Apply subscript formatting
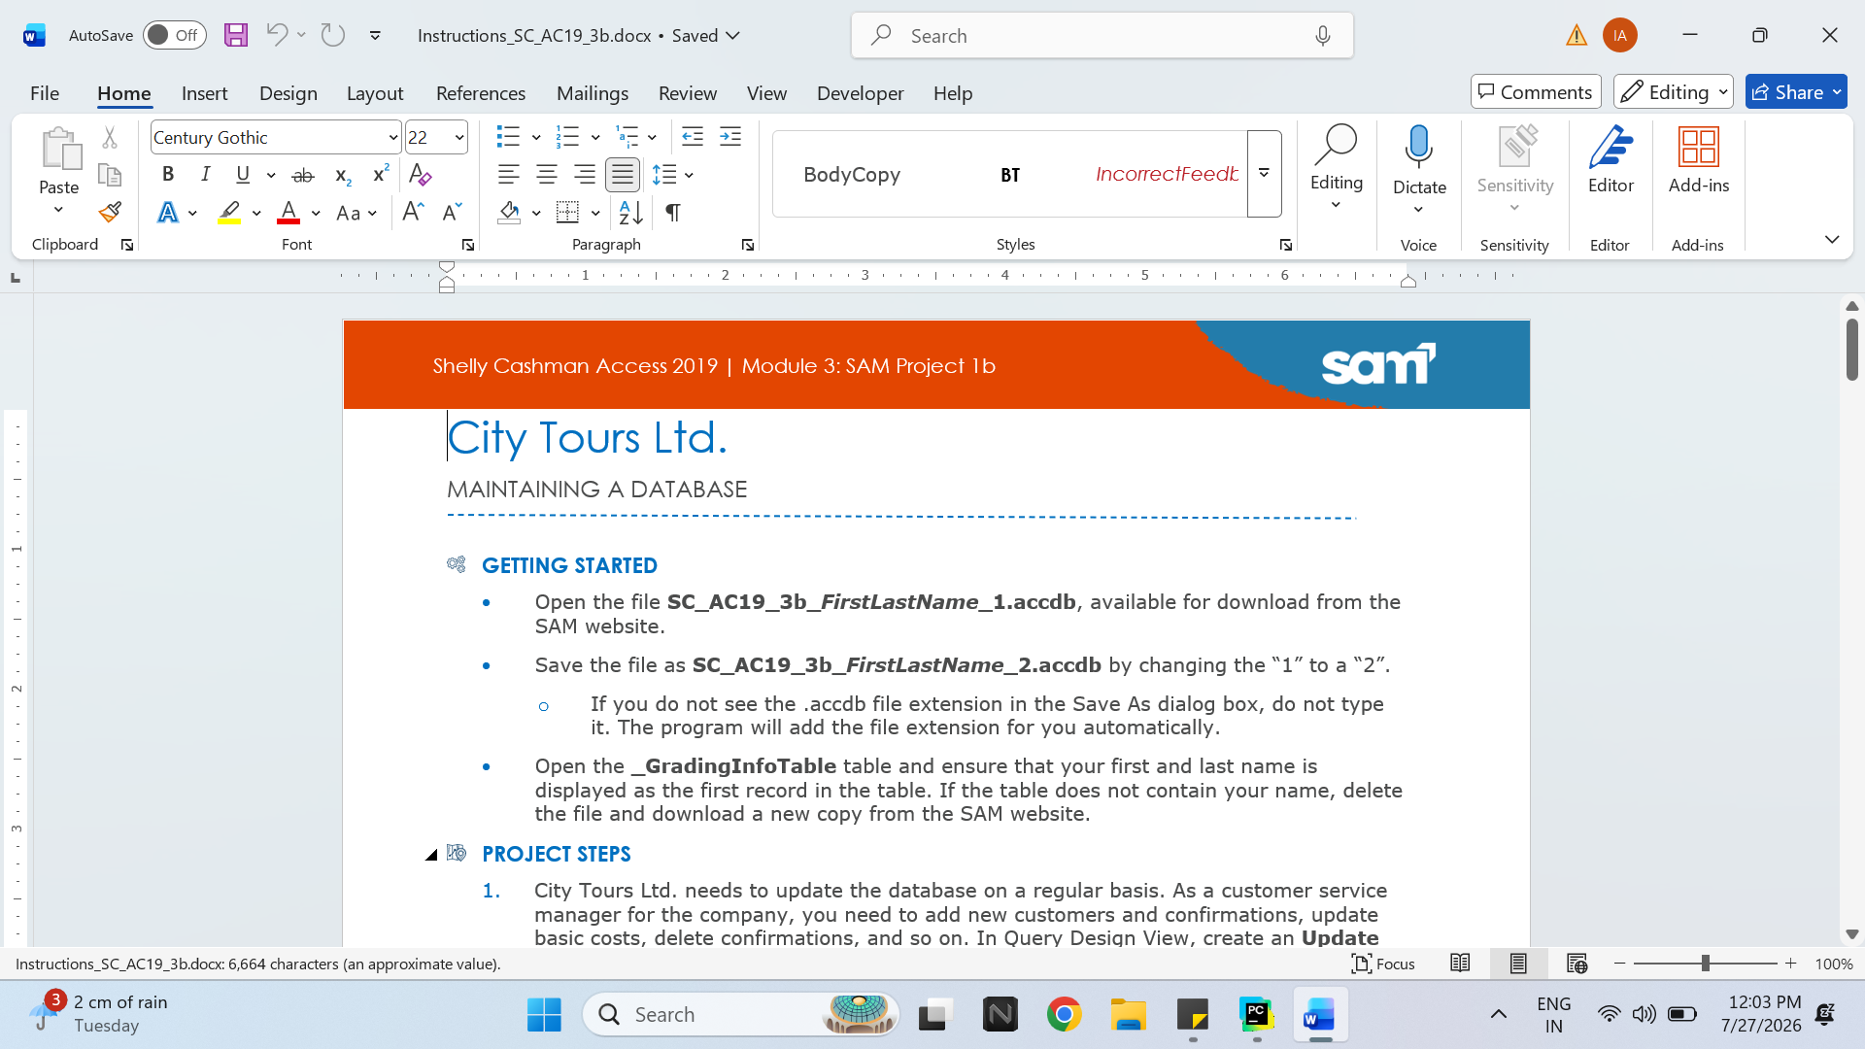Image resolution: width=1865 pixels, height=1049 pixels. point(343,175)
